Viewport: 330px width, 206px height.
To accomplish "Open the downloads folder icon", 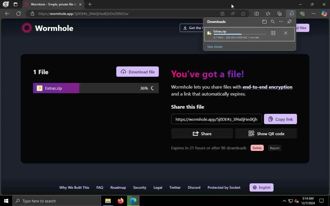I will 264,22.
